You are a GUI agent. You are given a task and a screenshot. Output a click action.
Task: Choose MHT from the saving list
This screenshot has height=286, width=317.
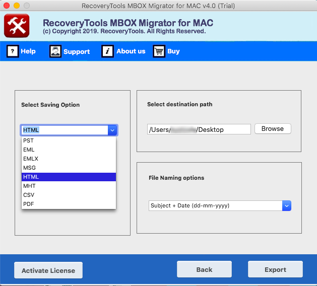(69, 186)
